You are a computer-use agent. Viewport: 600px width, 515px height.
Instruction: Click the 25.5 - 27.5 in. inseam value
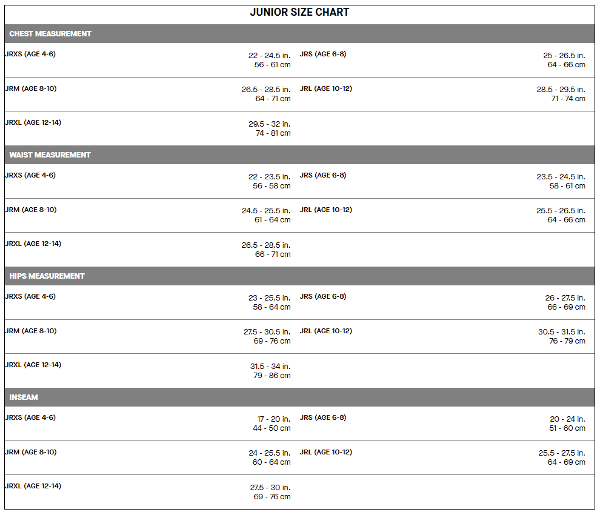click(x=561, y=453)
